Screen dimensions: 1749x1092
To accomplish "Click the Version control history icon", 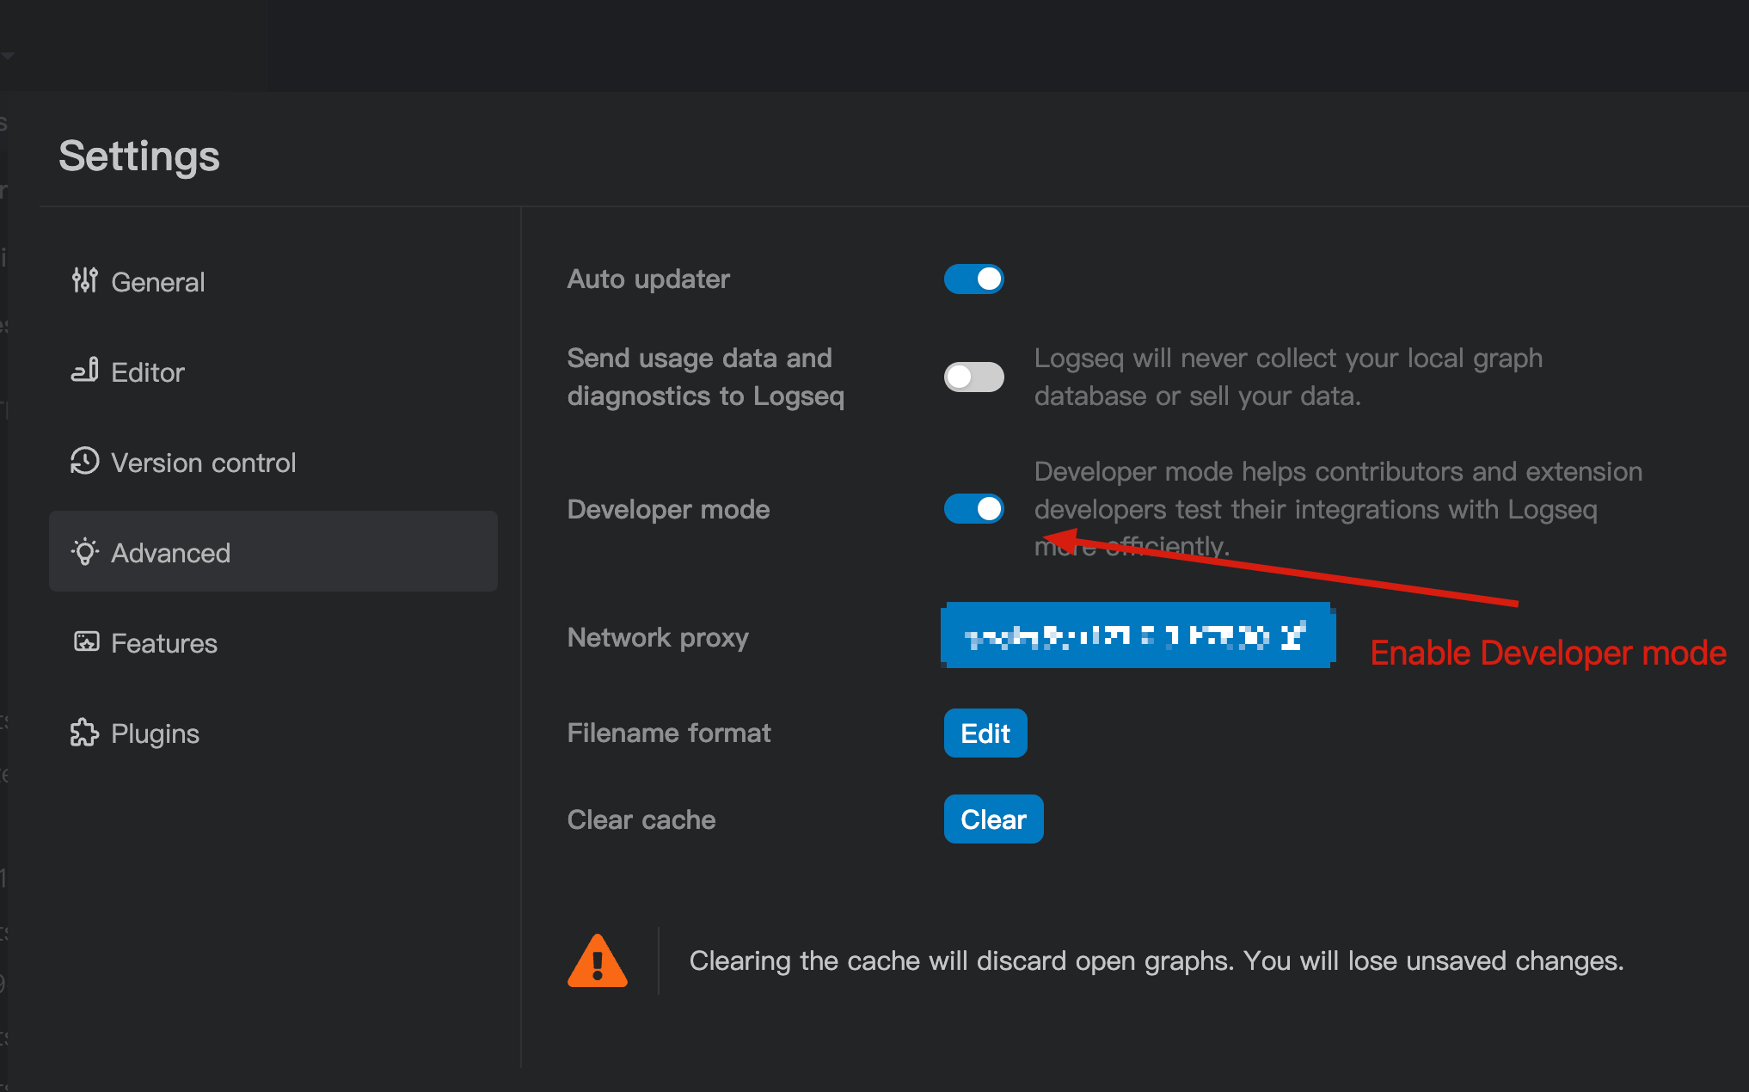I will coord(84,461).
